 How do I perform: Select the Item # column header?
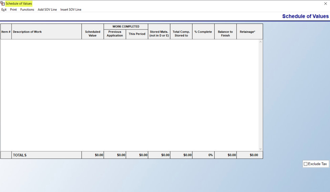tap(6, 31)
